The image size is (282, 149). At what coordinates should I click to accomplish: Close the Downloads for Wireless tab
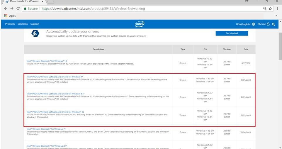(x=43, y=1)
